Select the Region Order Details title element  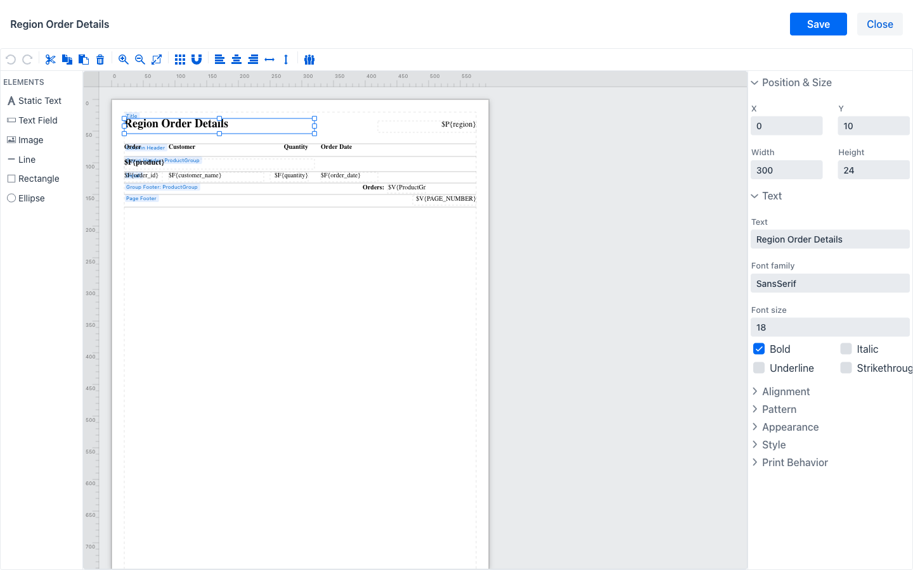click(x=219, y=125)
